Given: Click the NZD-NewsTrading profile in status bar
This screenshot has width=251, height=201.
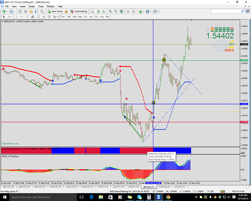Looking at the screenshot, I should pyautogui.click(x=120, y=191).
